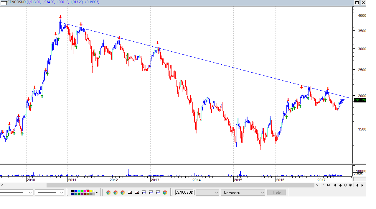
Task: Pick the maroon color swatch
Action: click(85, 194)
